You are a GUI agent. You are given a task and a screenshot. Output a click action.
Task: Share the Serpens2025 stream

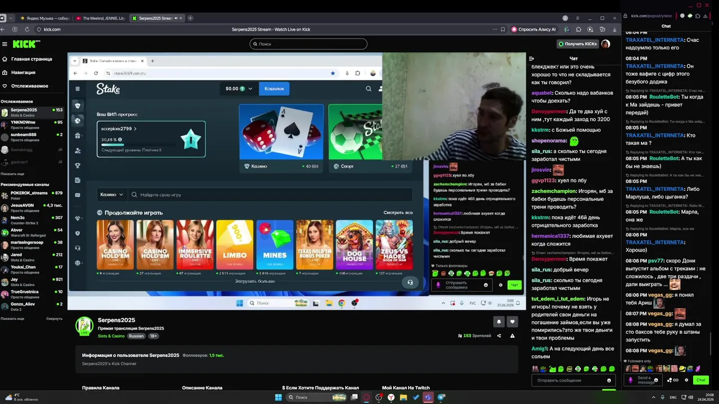[499, 336]
